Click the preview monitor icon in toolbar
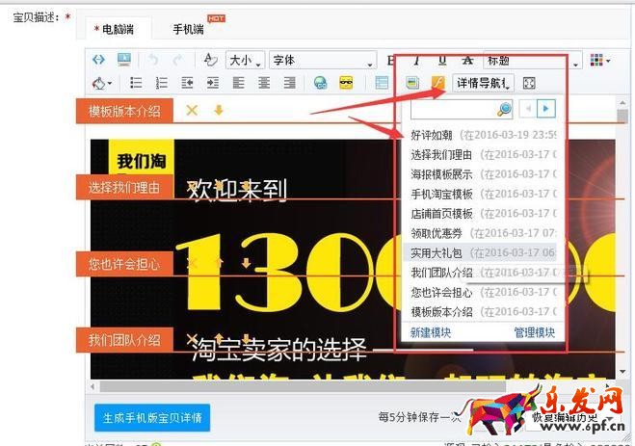Image resolution: width=635 pixels, height=446 pixels. 124,60
